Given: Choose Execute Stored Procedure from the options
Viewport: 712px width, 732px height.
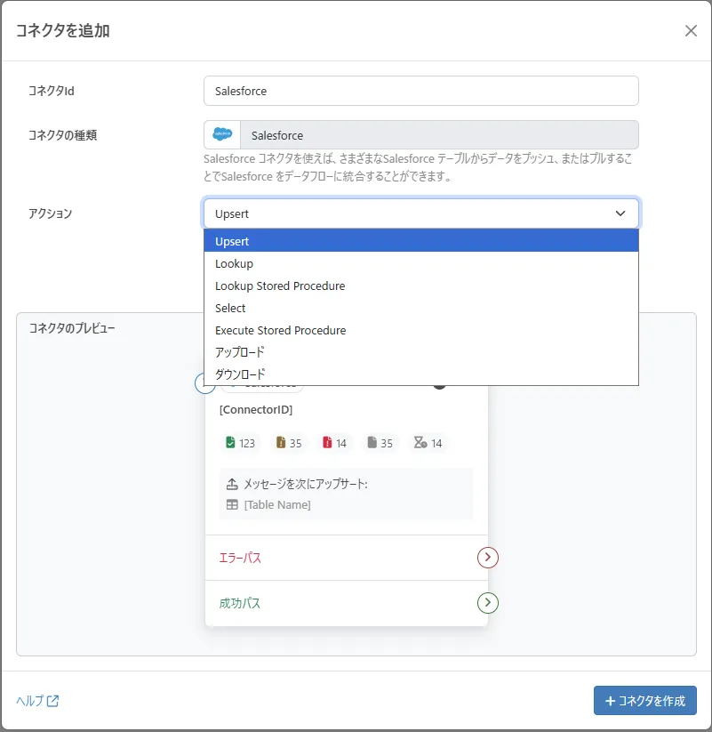Looking at the screenshot, I should (x=280, y=330).
